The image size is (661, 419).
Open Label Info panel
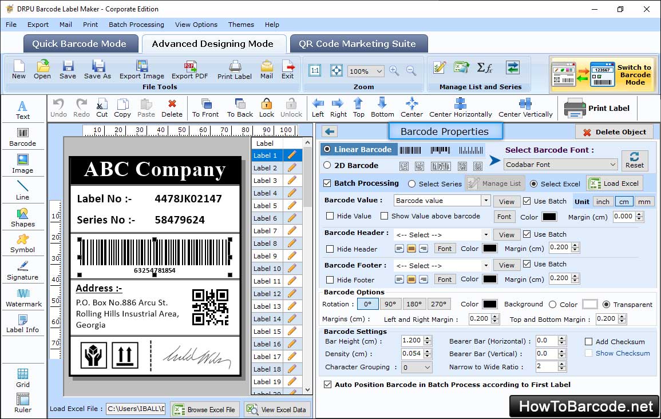point(23,324)
